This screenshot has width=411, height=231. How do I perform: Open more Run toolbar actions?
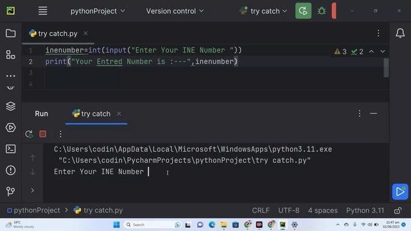[60, 134]
